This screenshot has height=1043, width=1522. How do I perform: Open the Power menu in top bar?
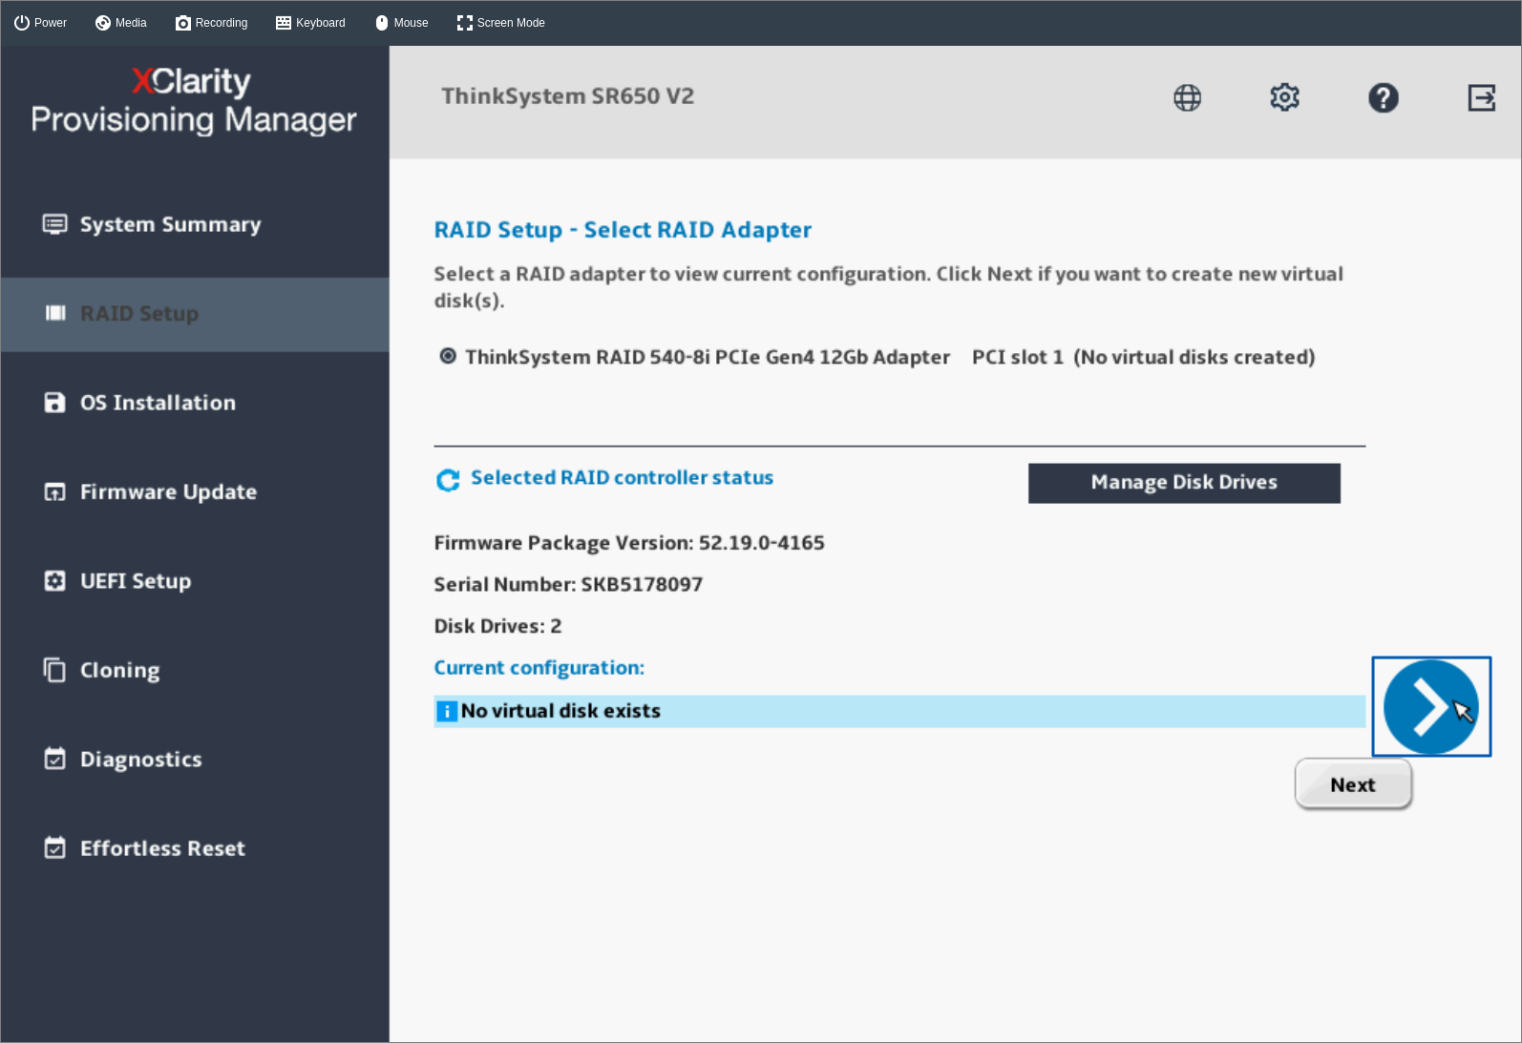[x=40, y=23]
